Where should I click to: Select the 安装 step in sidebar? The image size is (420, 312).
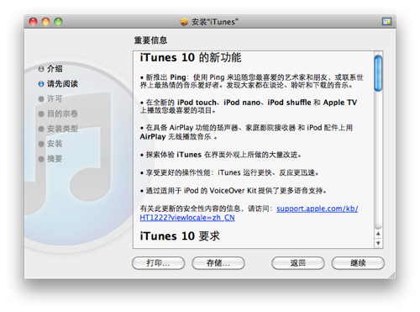point(50,144)
